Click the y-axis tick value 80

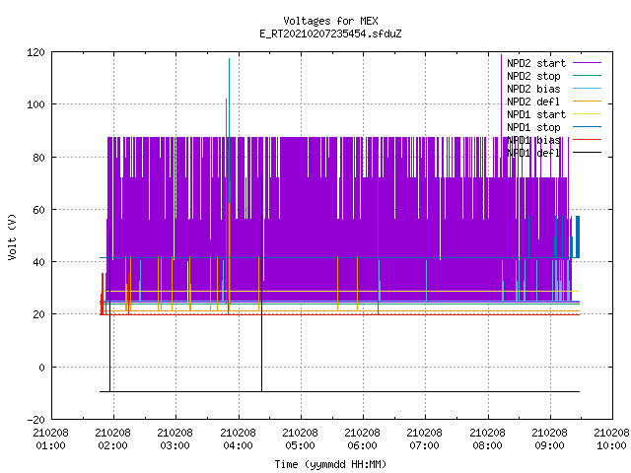38,158
